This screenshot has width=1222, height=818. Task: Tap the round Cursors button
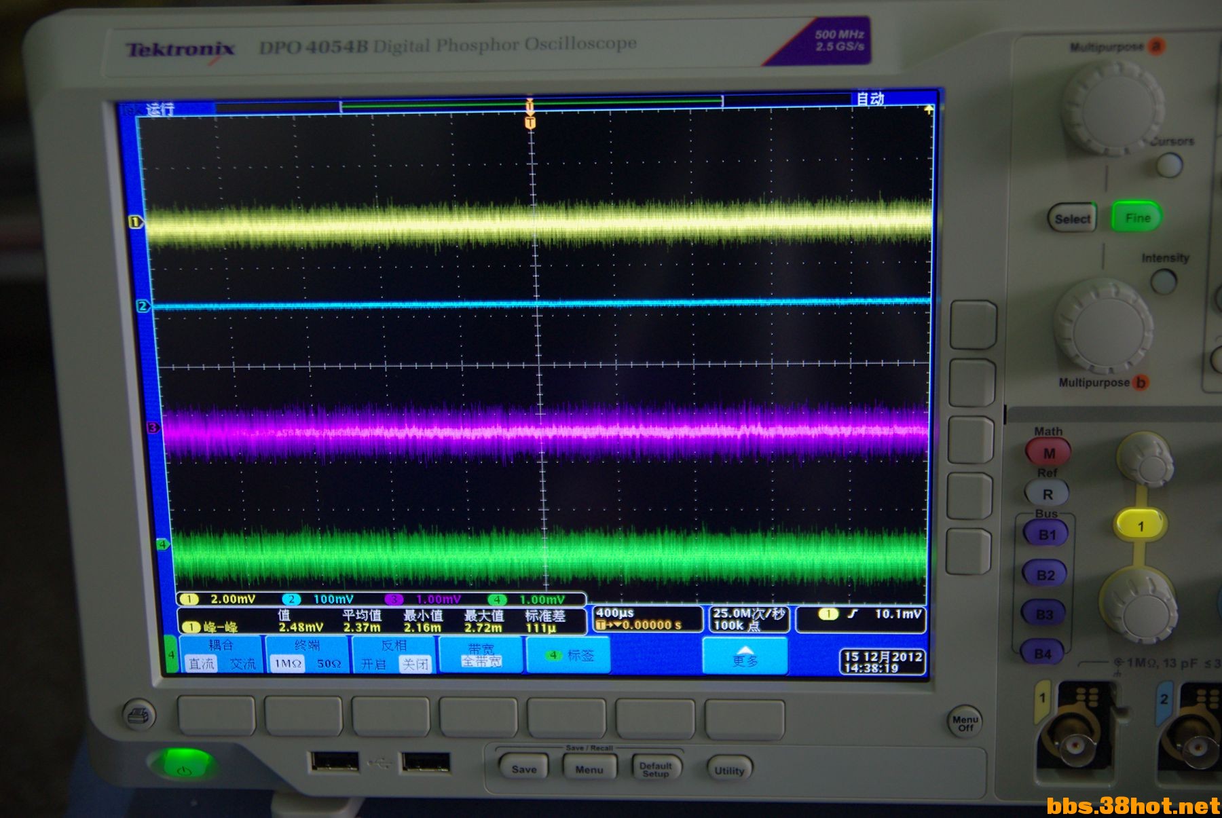(x=1168, y=164)
